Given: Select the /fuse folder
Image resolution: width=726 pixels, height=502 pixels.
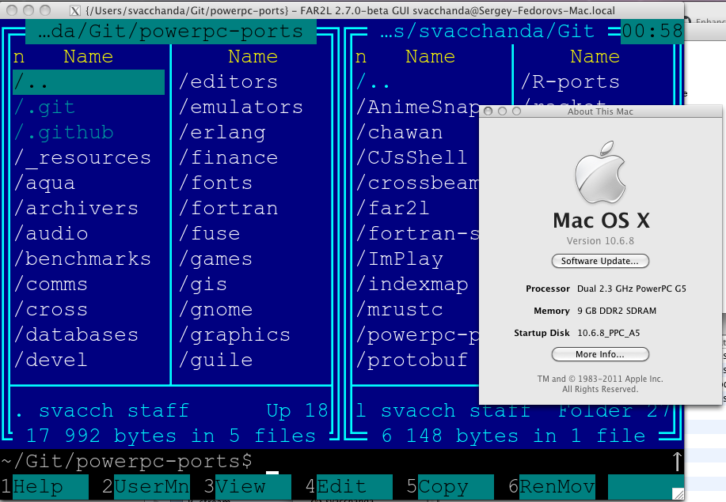Looking at the screenshot, I should tap(209, 234).
